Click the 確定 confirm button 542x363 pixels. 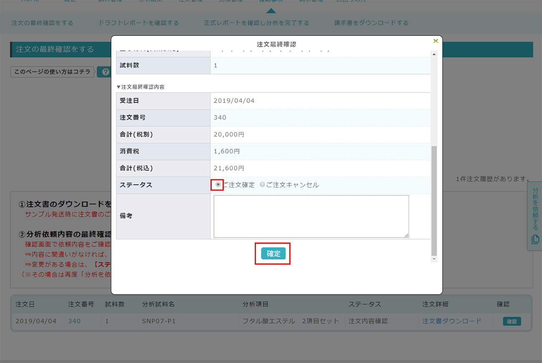[x=274, y=253]
